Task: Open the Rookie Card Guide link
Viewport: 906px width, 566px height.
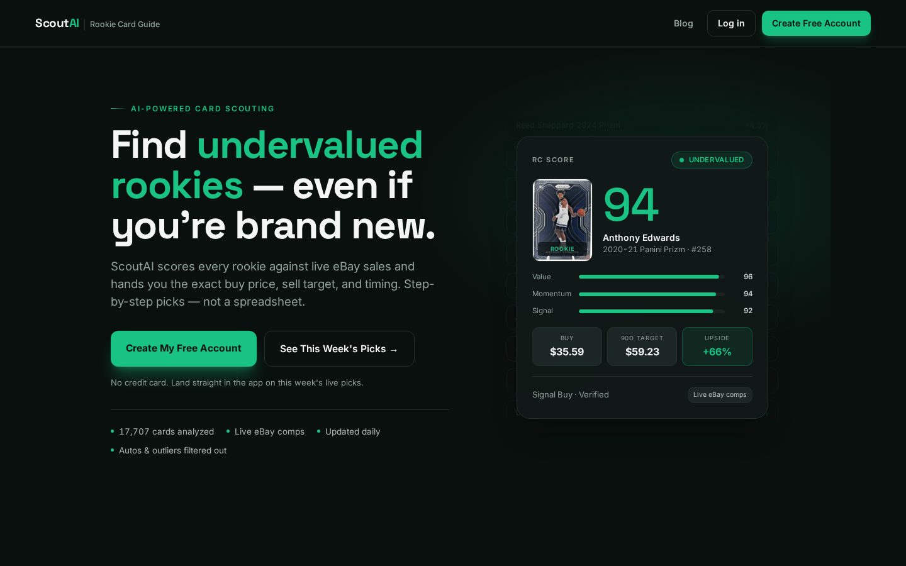Action: (x=125, y=24)
